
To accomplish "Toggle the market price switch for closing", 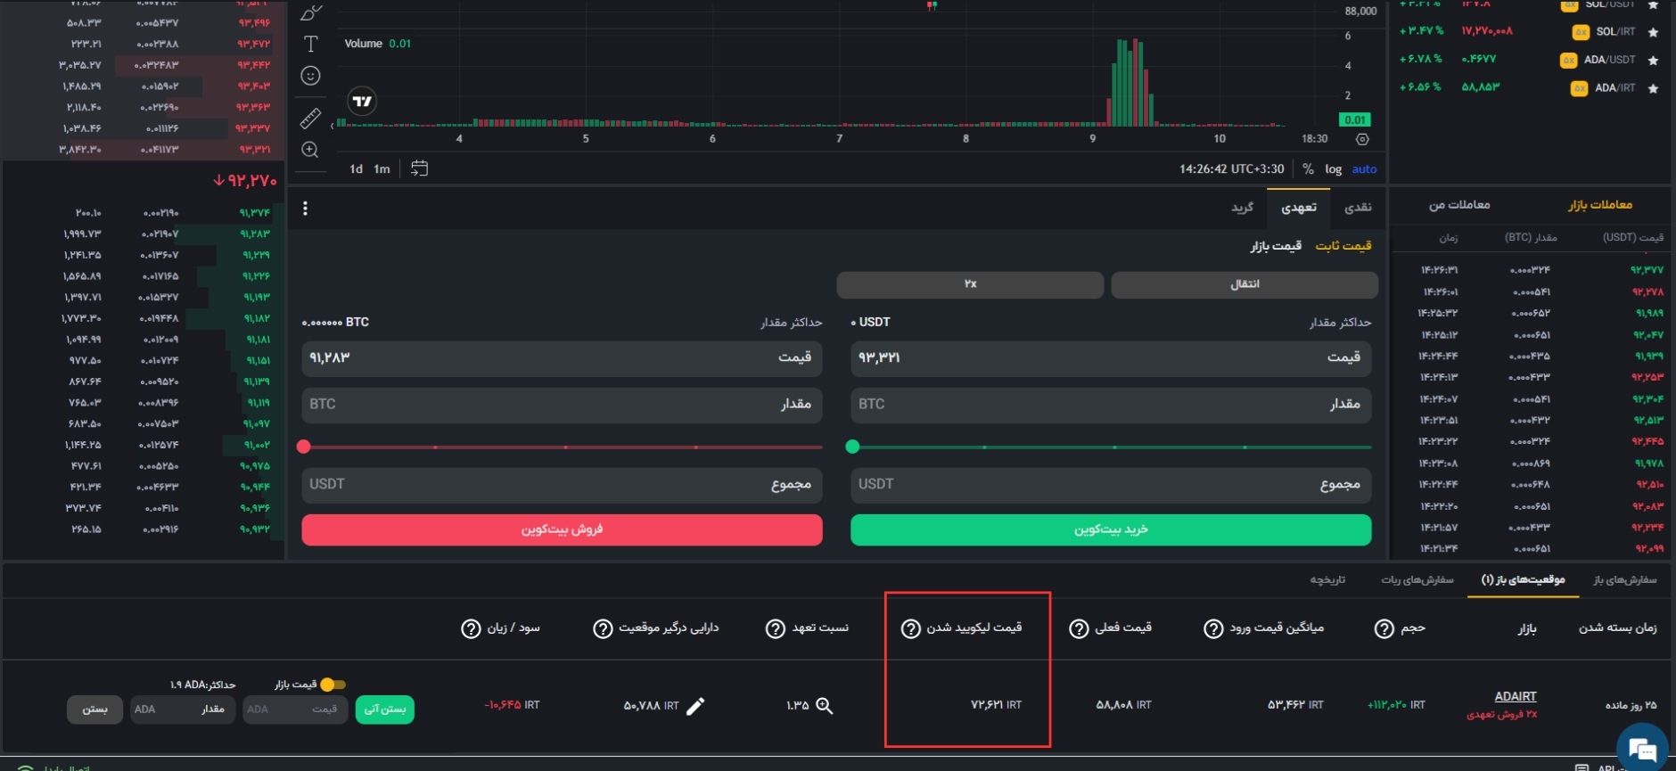I will coord(333,685).
